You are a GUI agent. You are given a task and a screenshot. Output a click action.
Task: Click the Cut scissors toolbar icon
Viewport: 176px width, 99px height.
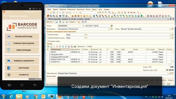pos(57,13)
